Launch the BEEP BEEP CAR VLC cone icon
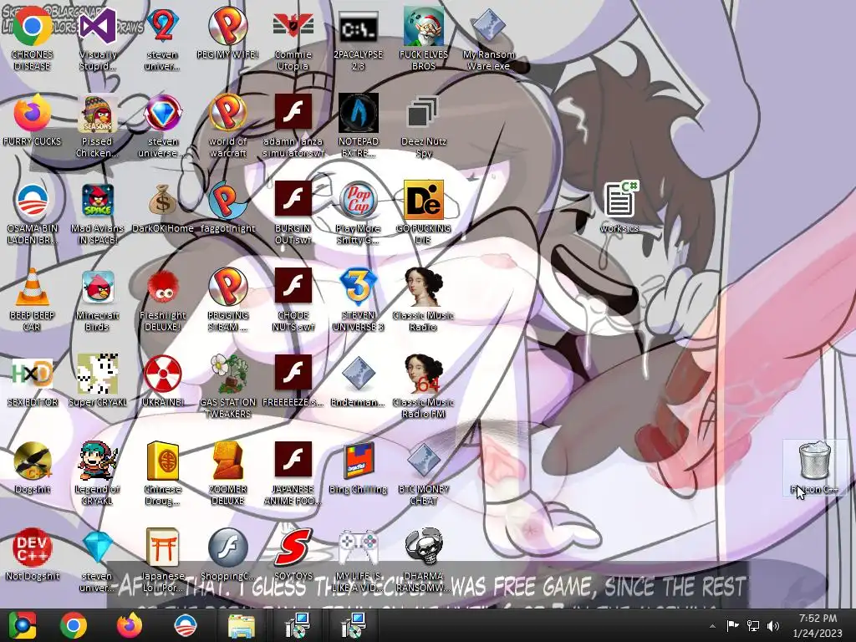The height and width of the screenshot is (642, 856). (33, 300)
